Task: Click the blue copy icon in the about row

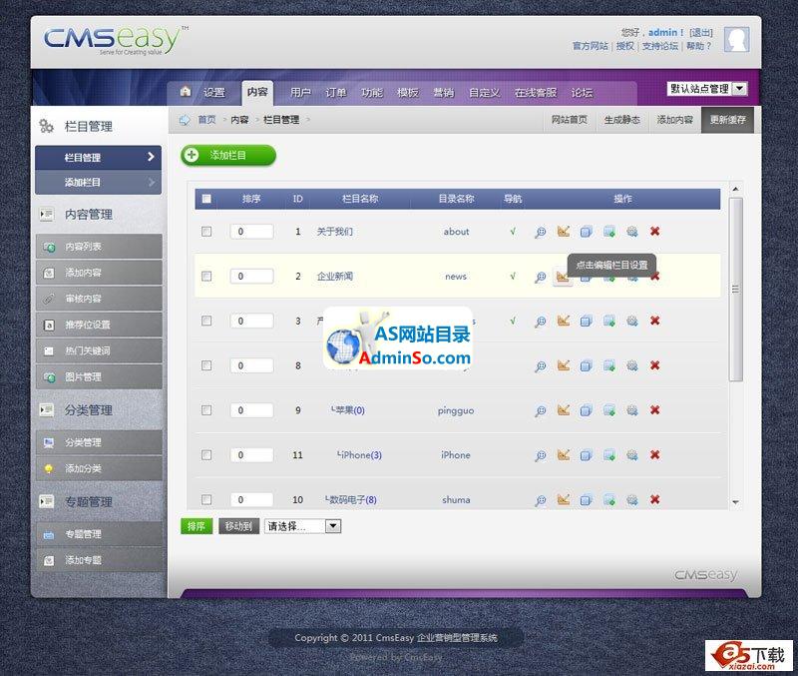Action: 586,232
